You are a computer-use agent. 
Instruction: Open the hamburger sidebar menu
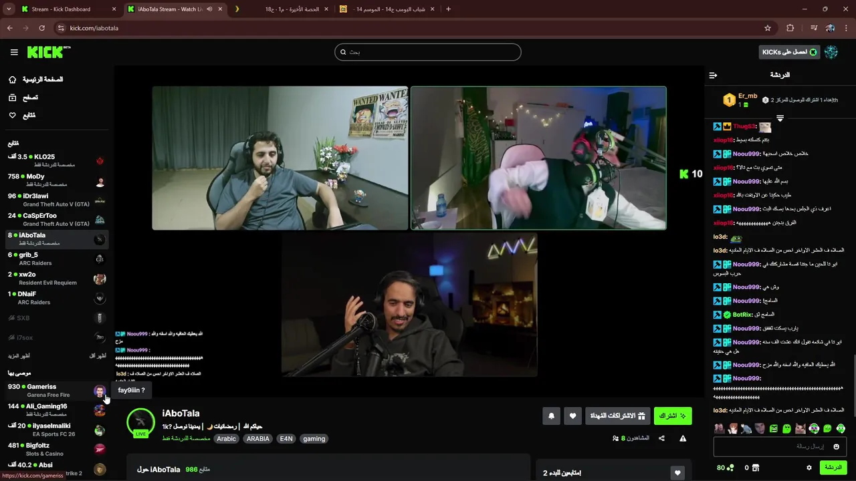[x=14, y=52]
